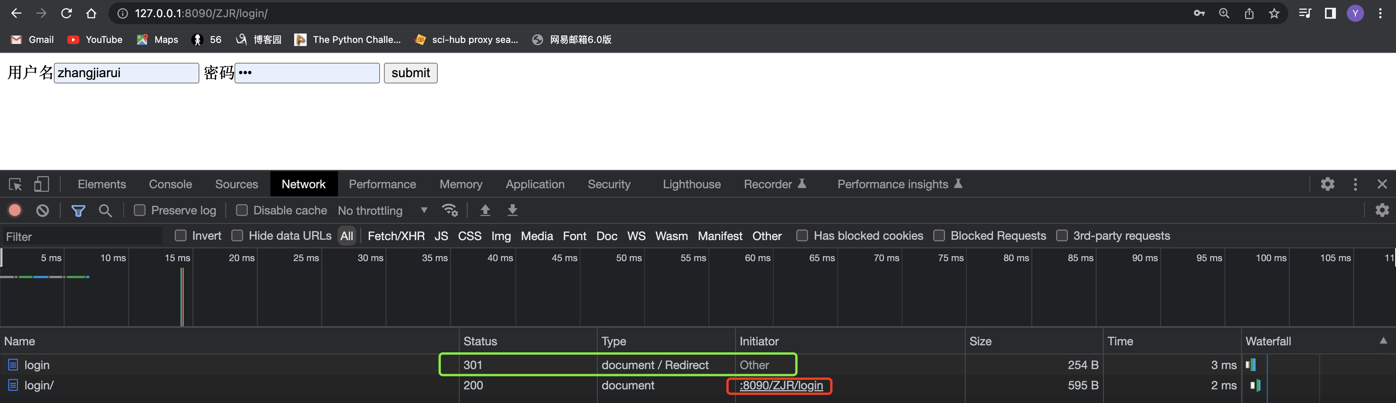The height and width of the screenshot is (403, 1396).
Task: Select the login/ request with status 200
Action: [x=698, y=386]
